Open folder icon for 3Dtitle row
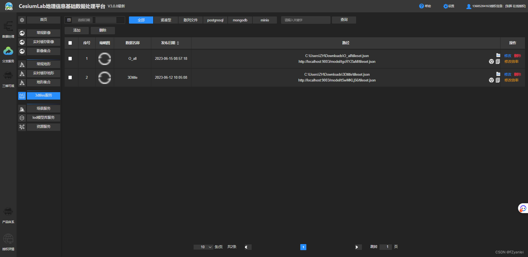Viewport: 528px width, 257px height. pos(498,74)
